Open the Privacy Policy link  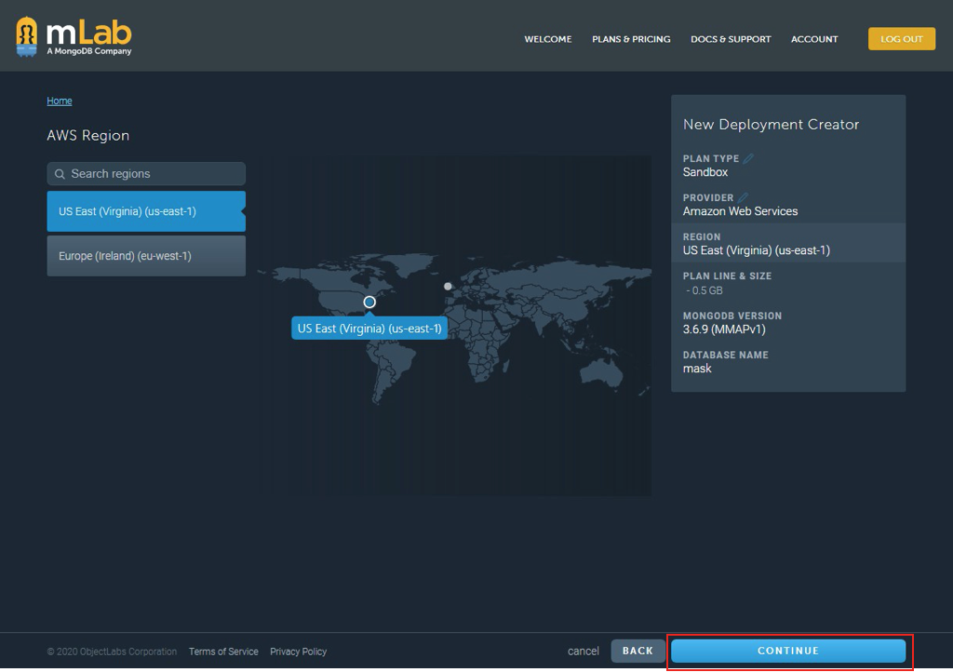[x=299, y=652]
